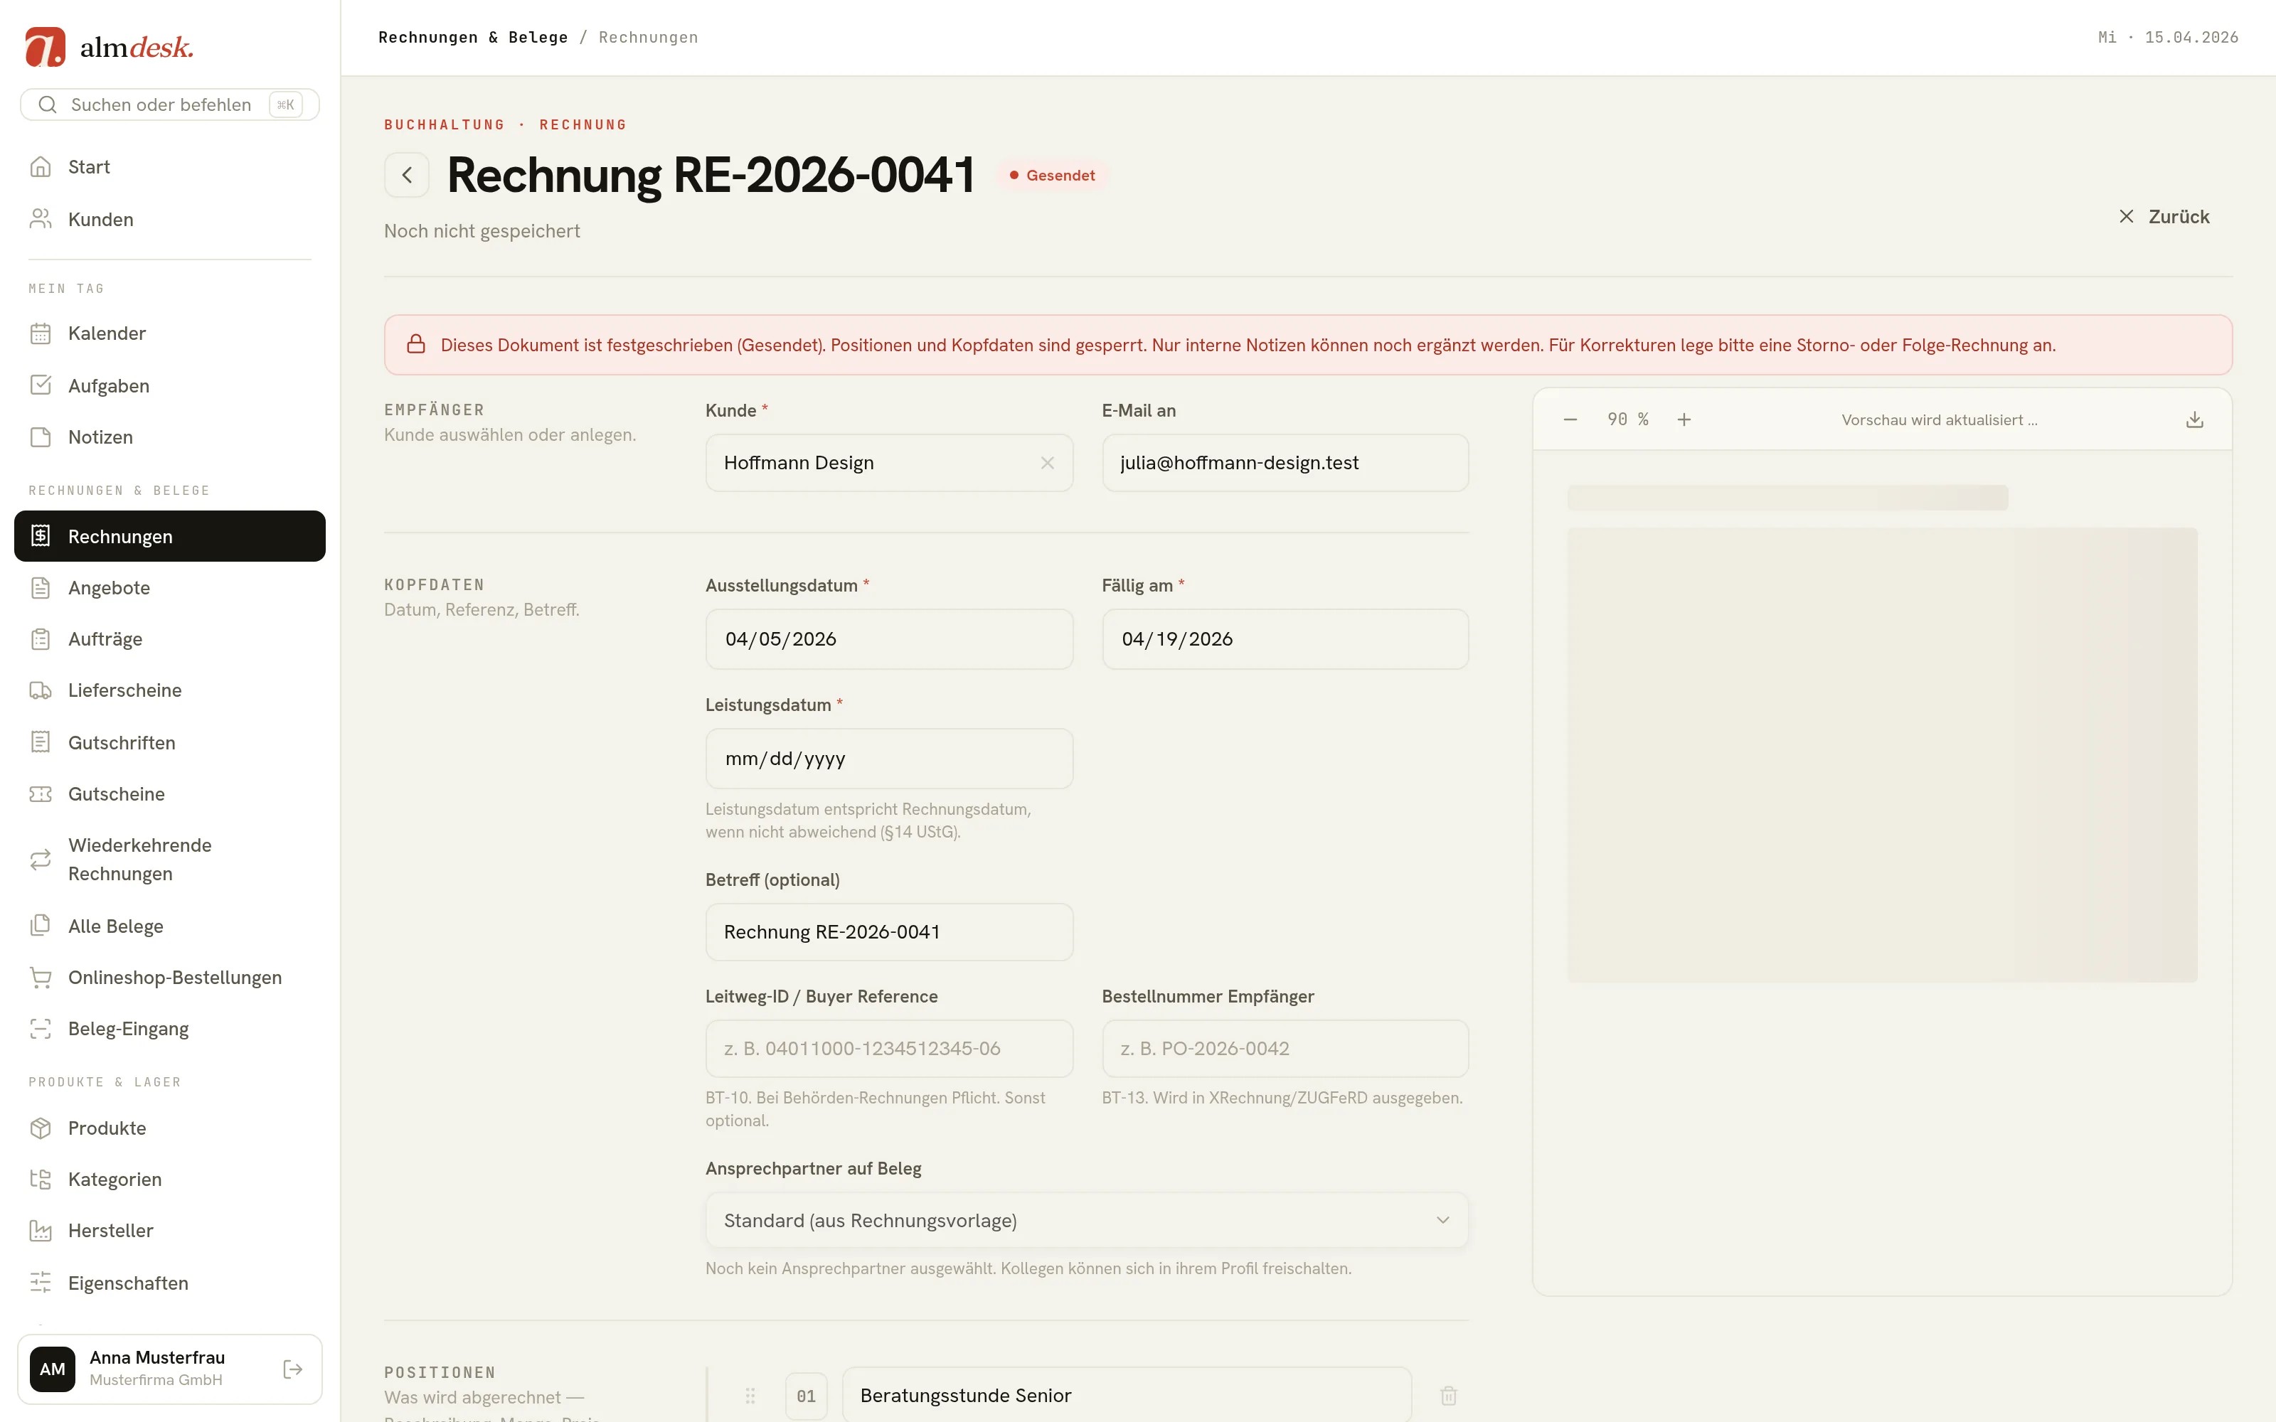Viewport: 2276px width, 1422px height.
Task: Click the logout icon next to Anna Musterfrau
Action: 292,1369
